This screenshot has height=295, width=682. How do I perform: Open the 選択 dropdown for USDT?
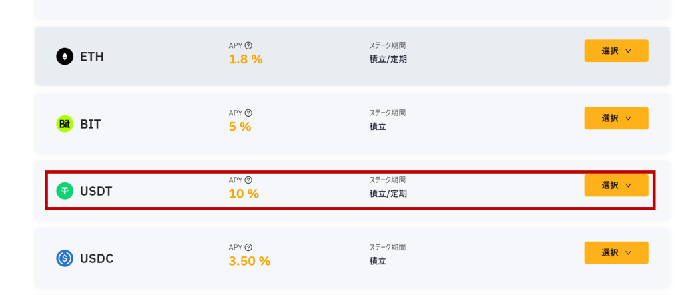(x=616, y=185)
